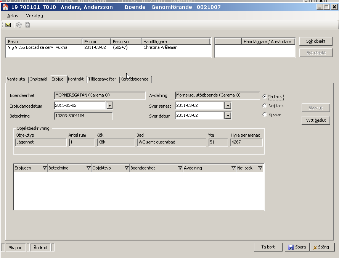This screenshot has width=339, height=258.
Task: Filter the Erbjuden column
Action: (x=45, y=168)
